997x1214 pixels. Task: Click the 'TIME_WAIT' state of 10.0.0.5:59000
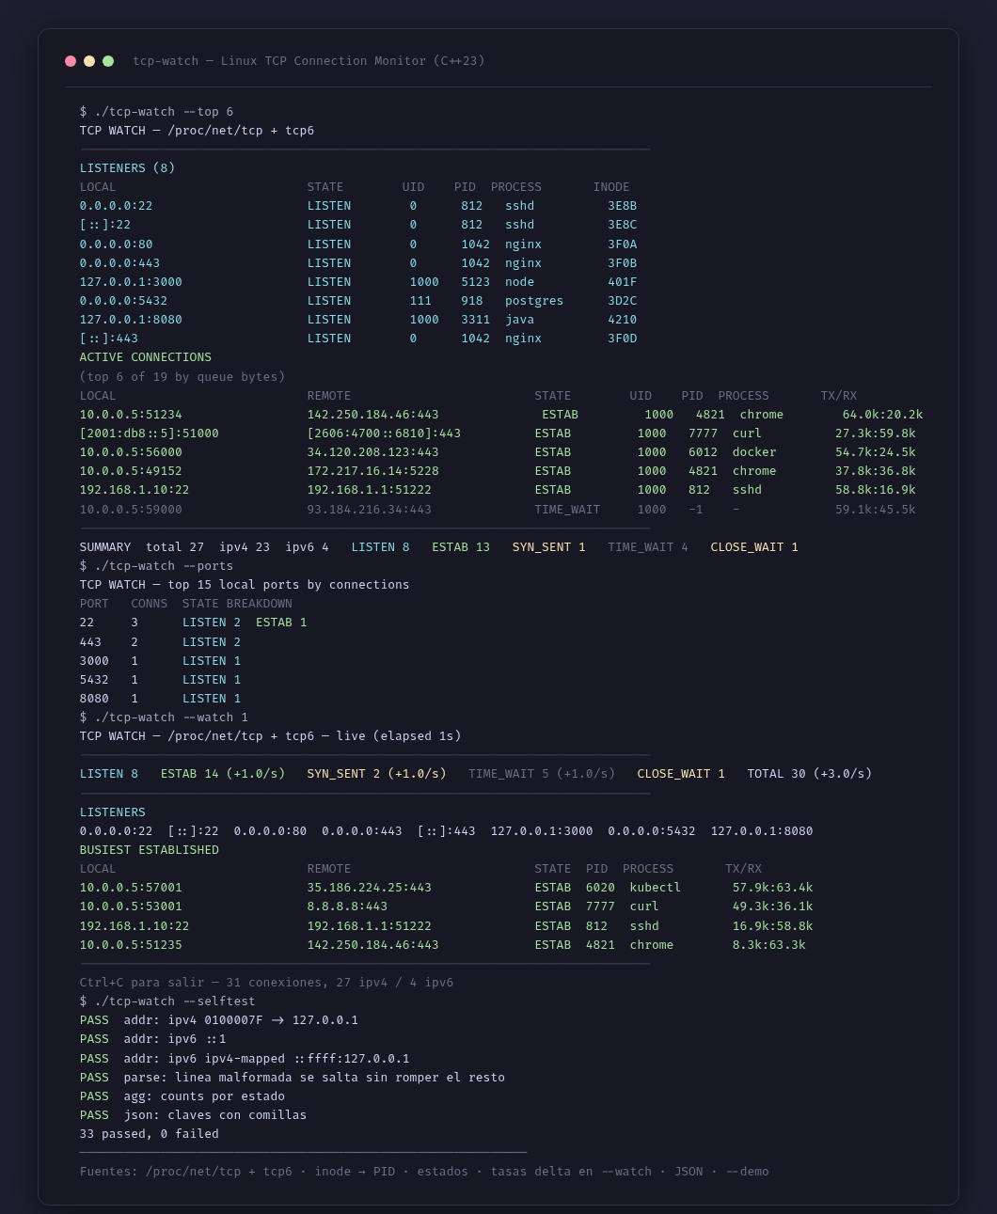click(567, 510)
